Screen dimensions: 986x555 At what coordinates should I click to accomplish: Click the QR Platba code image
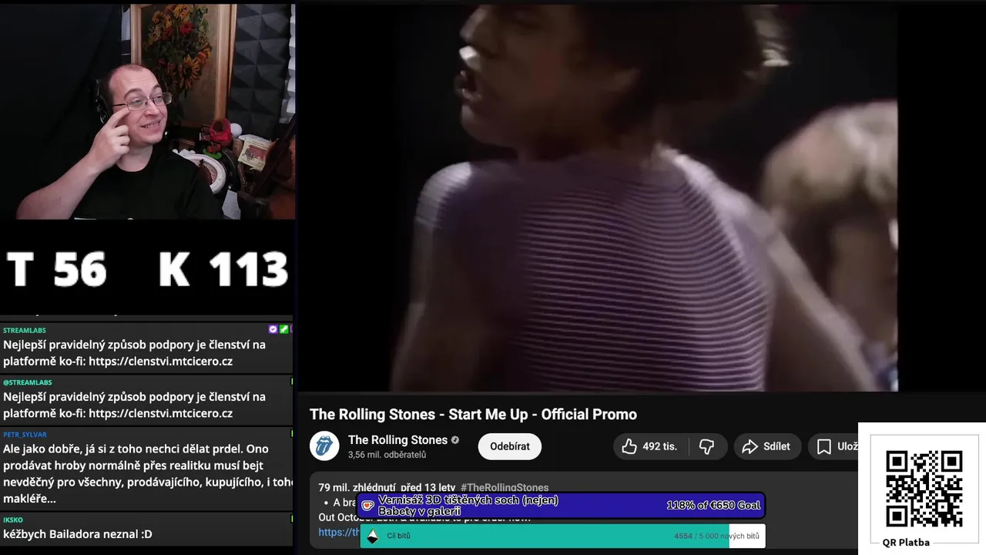click(x=924, y=489)
